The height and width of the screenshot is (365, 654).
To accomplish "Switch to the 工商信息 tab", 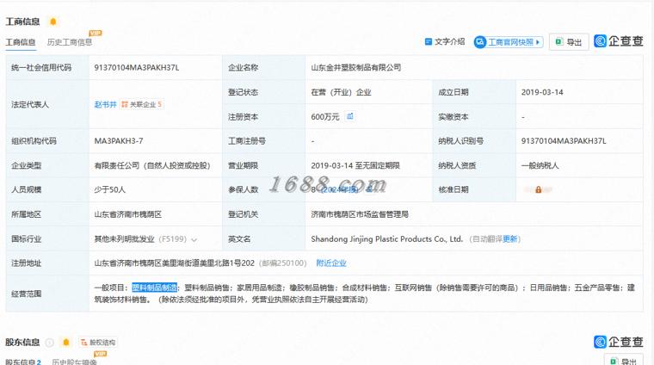I will tap(21, 42).
